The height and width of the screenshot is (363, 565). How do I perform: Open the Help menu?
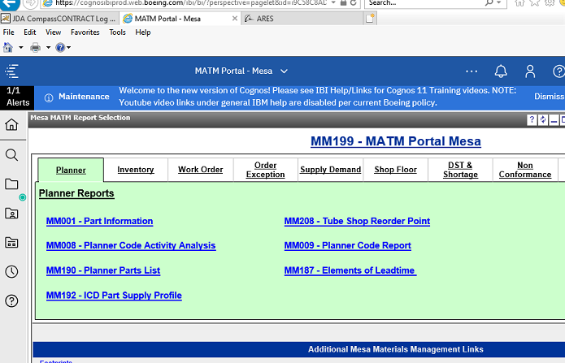click(x=143, y=32)
